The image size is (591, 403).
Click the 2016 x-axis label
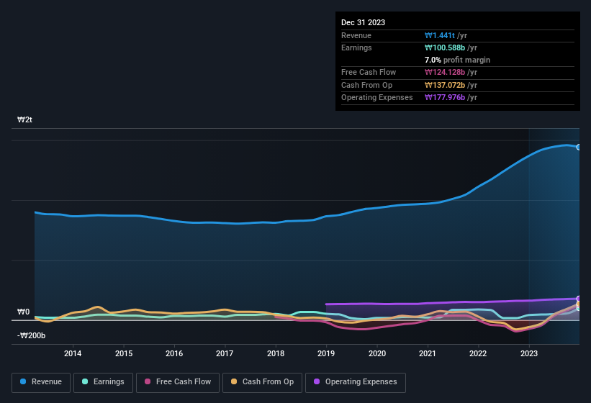click(x=174, y=353)
